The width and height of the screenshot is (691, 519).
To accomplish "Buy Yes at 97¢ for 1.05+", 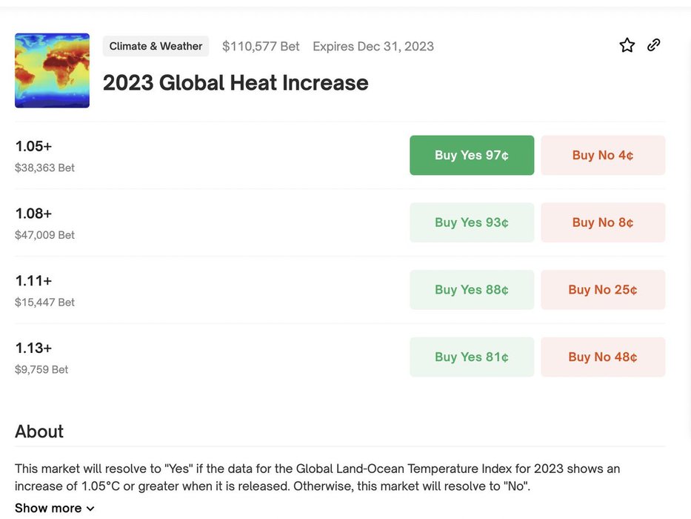I will pyautogui.click(x=472, y=155).
